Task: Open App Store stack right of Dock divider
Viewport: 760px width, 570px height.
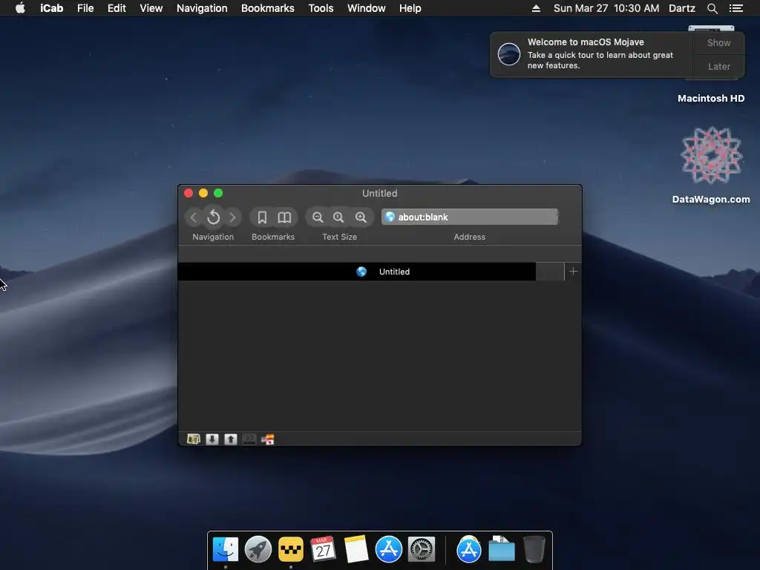Action: click(469, 549)
